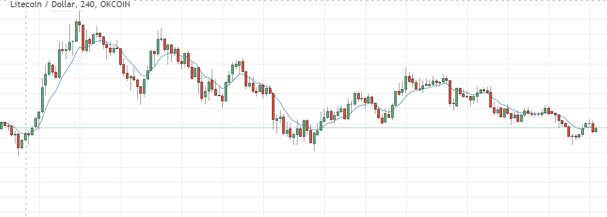Click the horizontal dashed line at chart top
The image size is (607, 217).
click(x=360, y=1)
